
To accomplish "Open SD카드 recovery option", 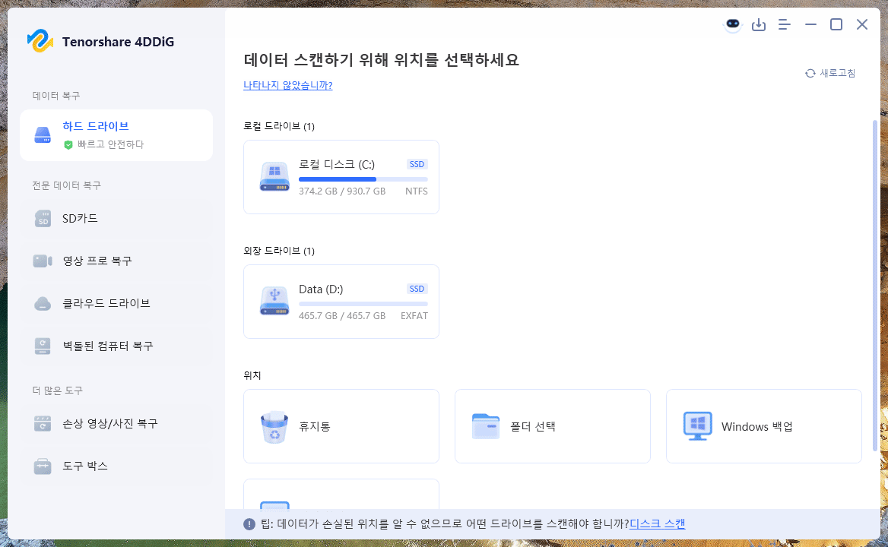I will pos(116,218).
